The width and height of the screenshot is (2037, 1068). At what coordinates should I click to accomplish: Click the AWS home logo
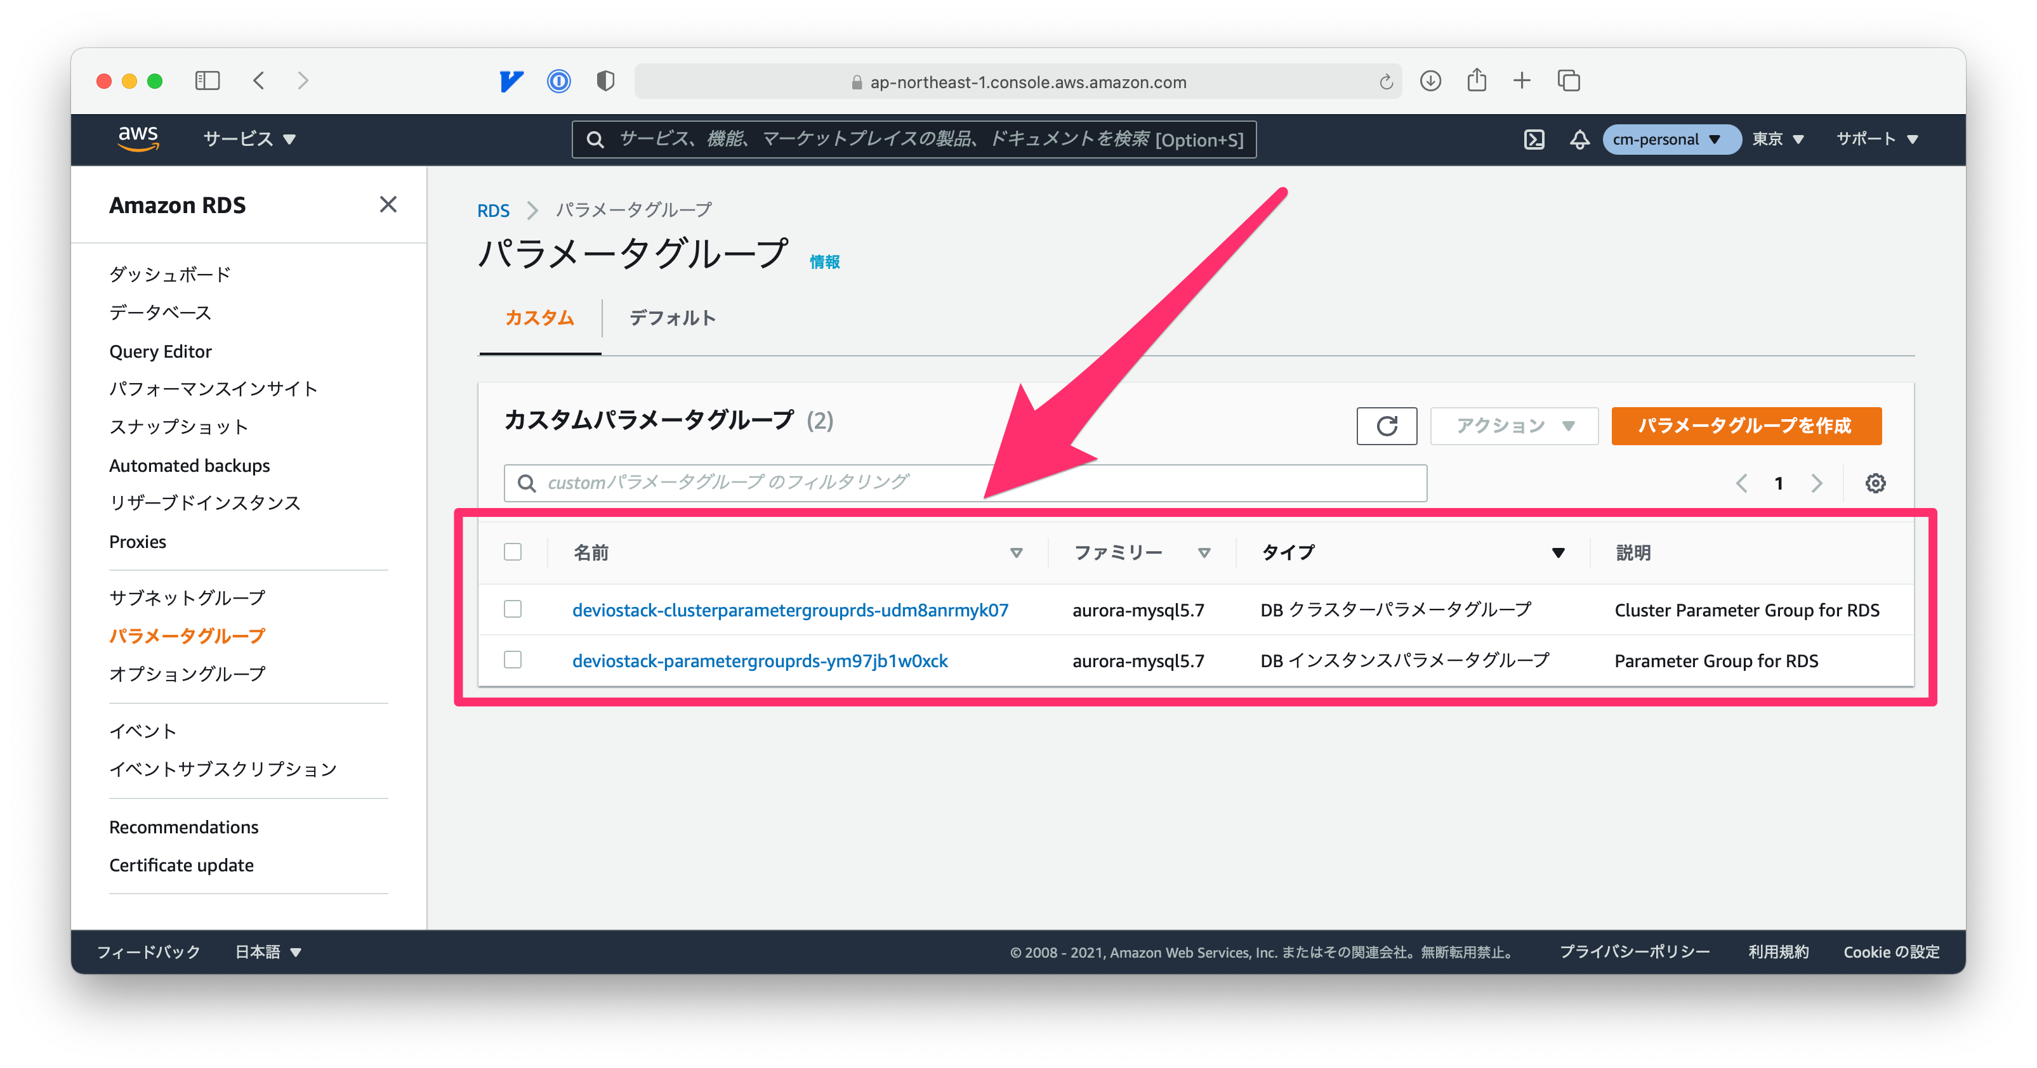(139, 138)
